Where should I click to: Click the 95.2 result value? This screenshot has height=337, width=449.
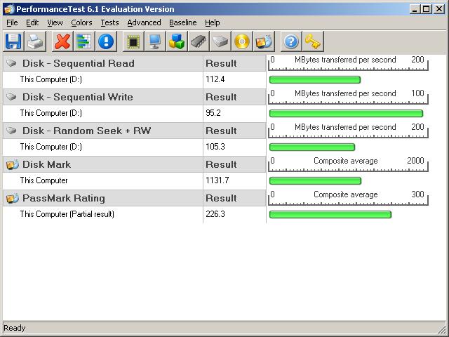coord(213,113)
